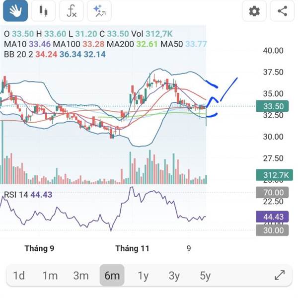Switch to the 1m timeframe
298x298 pixels.
(50, 276)
